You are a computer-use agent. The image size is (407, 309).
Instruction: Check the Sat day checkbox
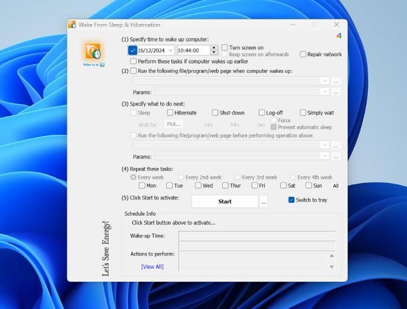tap(284, 186)
